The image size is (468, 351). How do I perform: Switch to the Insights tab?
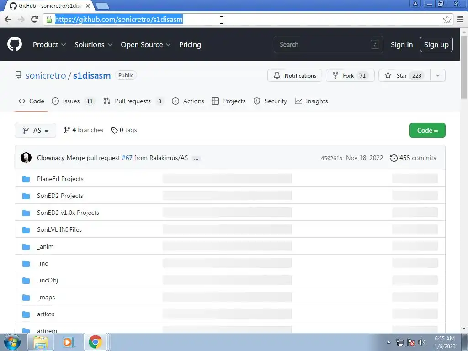(311, 101)
